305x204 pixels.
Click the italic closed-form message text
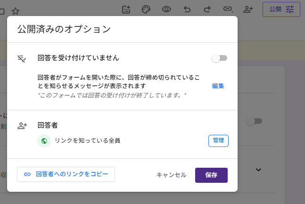tap(112, 95)
